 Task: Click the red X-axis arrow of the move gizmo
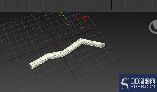click(x=85, y=17)
